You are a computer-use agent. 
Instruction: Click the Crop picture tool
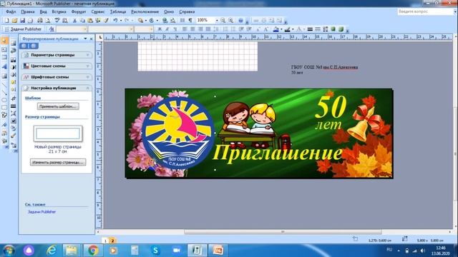click(13, 99)
